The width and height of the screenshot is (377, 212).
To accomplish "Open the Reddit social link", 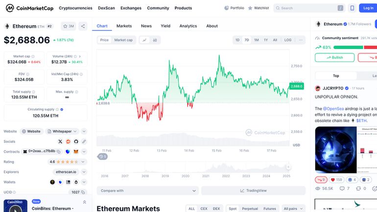I will [x=68, y=141].
